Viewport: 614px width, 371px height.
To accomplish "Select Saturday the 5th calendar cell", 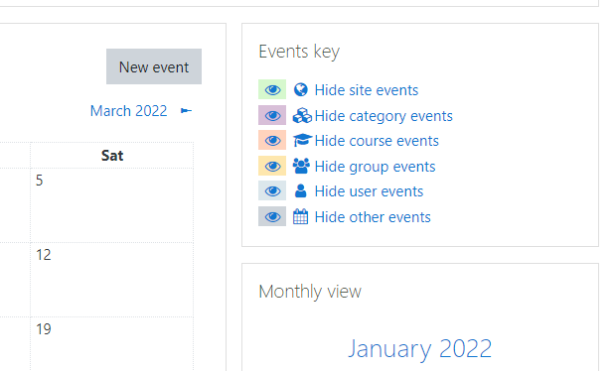I will (x=112, y=205).
